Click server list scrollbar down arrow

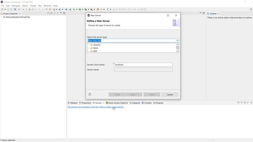pos(177,51)
